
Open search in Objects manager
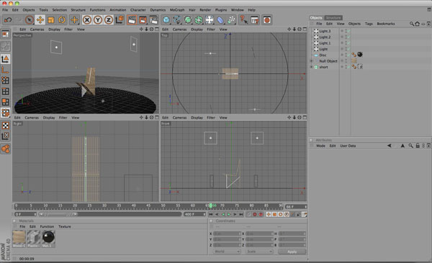pyautogui.click(x=412, y=24)
